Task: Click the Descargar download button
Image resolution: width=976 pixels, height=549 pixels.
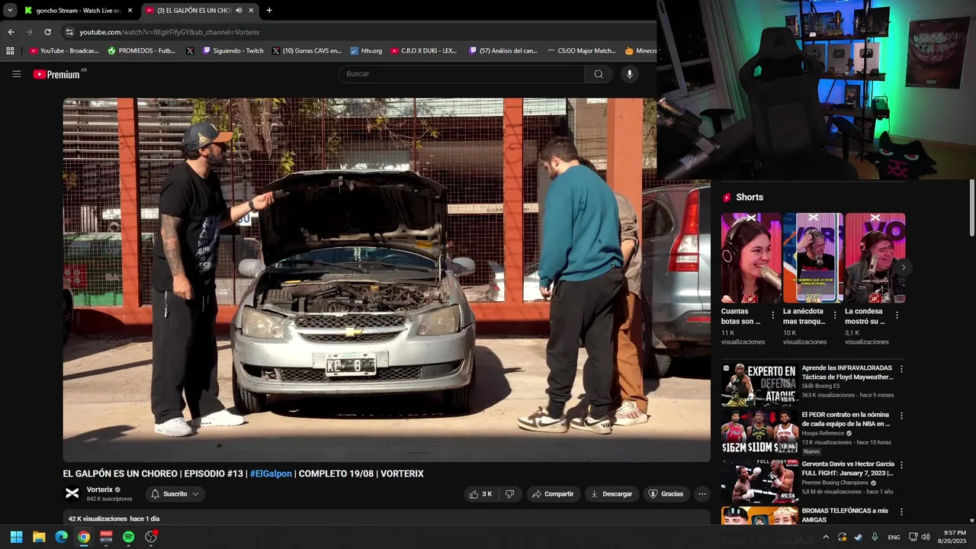Action: pos(612,494)
